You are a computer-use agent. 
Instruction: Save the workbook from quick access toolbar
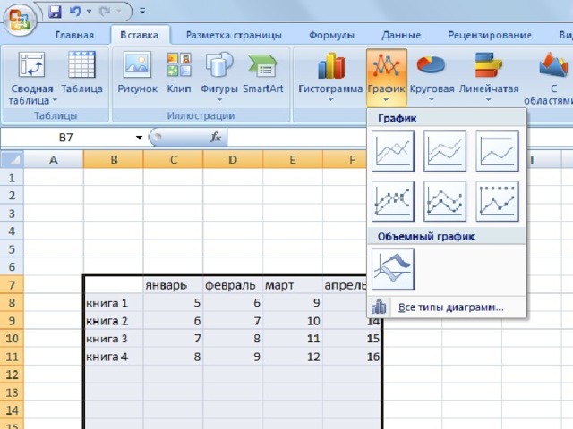click(55, 13)
